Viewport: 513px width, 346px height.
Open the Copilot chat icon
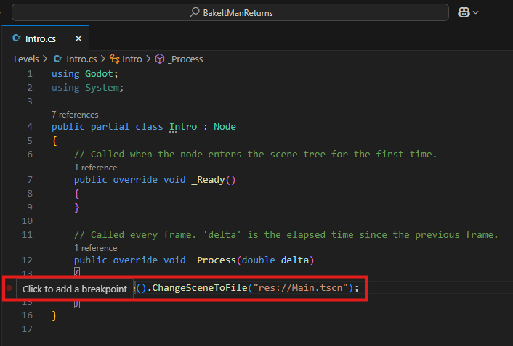pos(464,13)
